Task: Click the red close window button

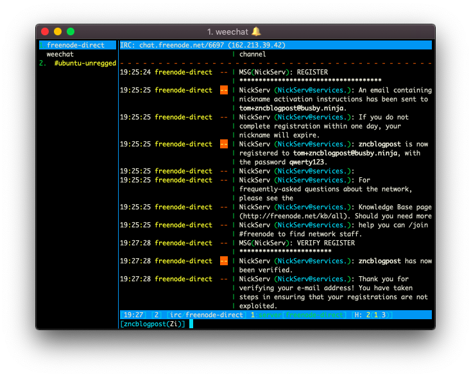Action: coord(45,31)
